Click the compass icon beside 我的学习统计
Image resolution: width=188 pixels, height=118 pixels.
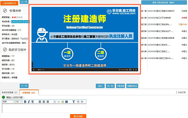(x=5, y=49)
